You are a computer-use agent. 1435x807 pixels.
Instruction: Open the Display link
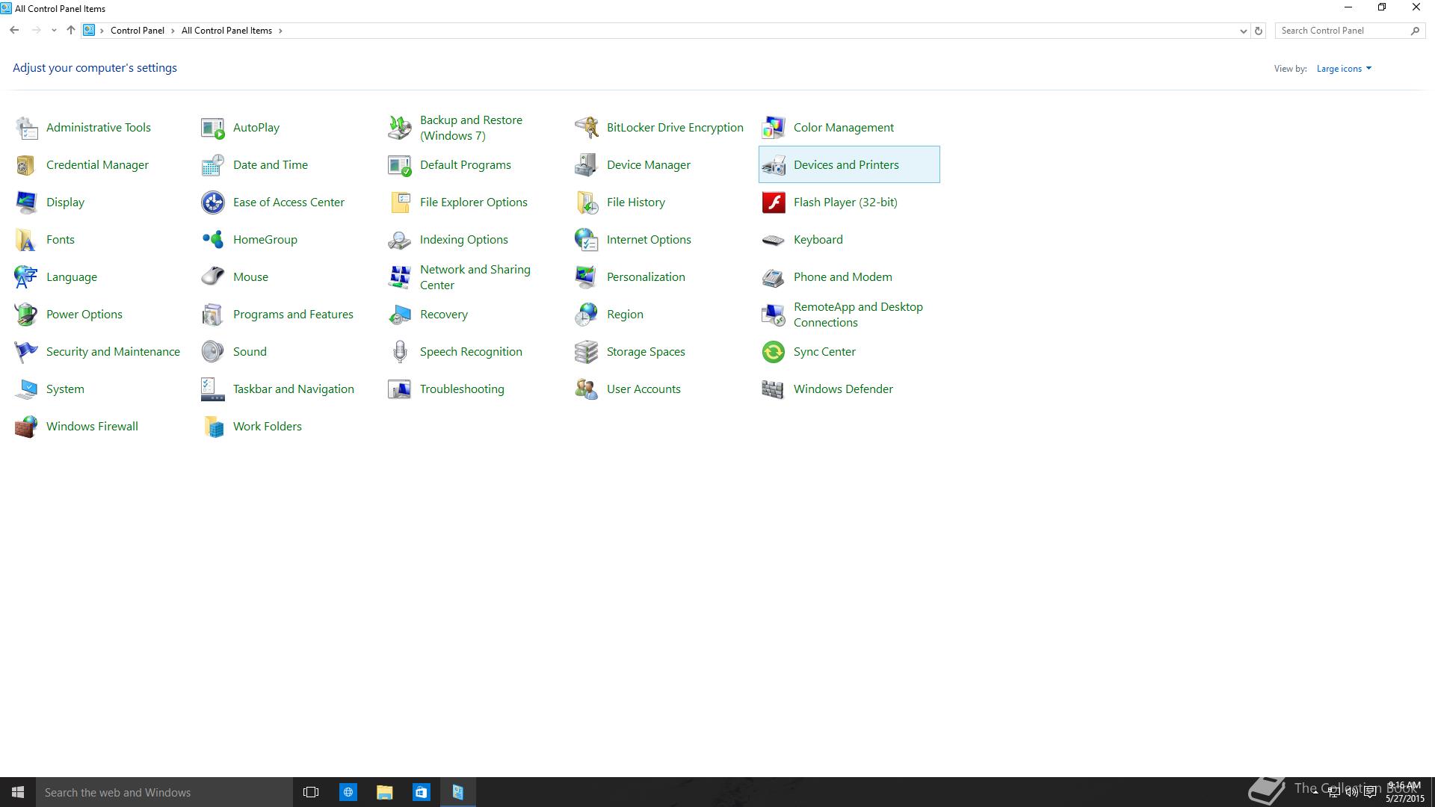(65, 202)
